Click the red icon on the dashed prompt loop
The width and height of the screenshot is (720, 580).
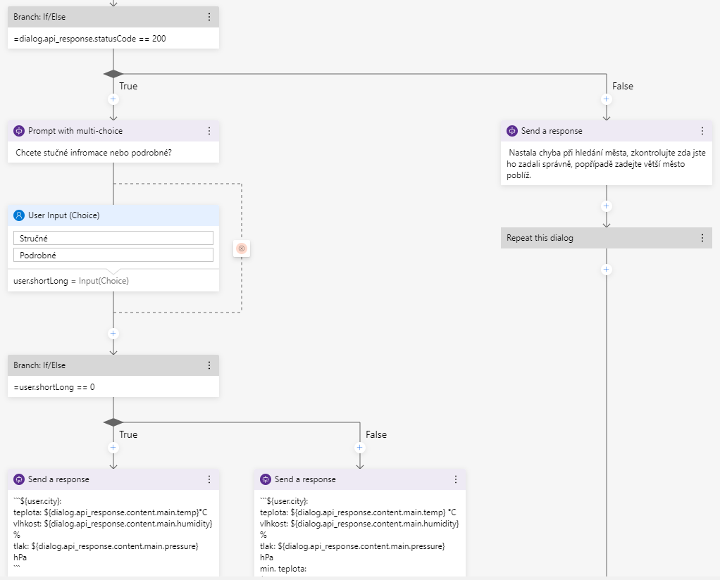point(242,248)
